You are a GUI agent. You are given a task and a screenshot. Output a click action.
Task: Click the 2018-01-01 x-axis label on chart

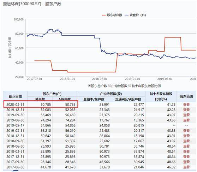(x=67, y=79)
